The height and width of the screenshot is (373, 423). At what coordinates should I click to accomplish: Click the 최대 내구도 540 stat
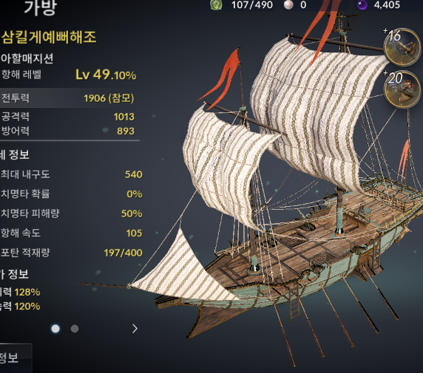tap(71, 174)
